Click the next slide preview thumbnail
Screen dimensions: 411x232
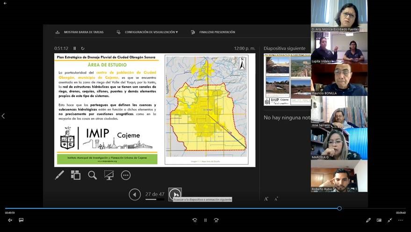click(287, 80)
